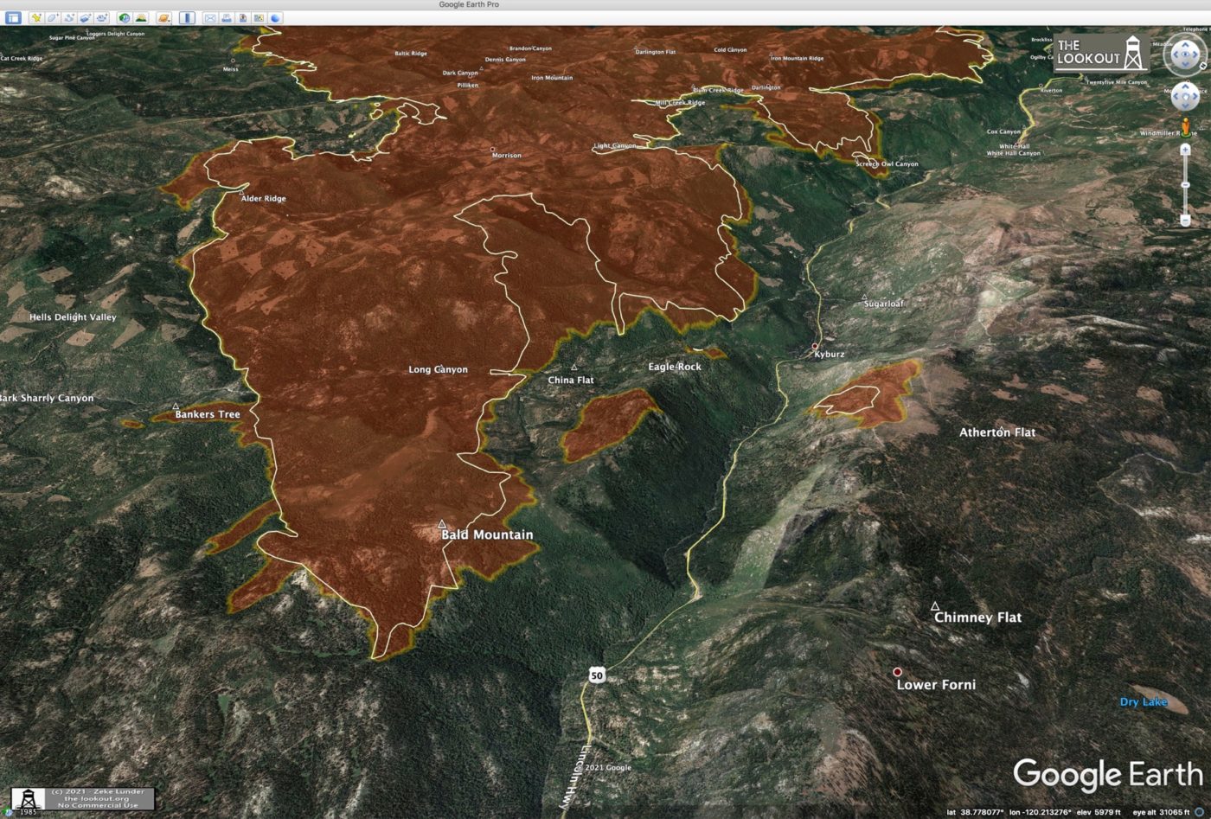Viewport: 1211px width, 819px height.
Task: Click the Alder Ridge label
Action: (x=263, y=199)
